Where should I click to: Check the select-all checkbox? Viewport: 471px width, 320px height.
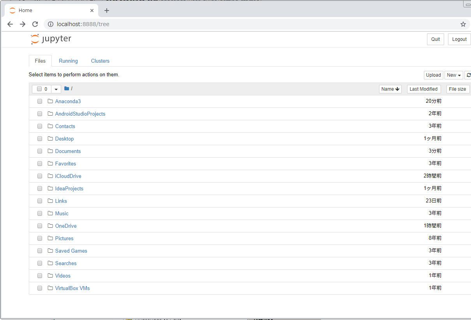(39, 89)
